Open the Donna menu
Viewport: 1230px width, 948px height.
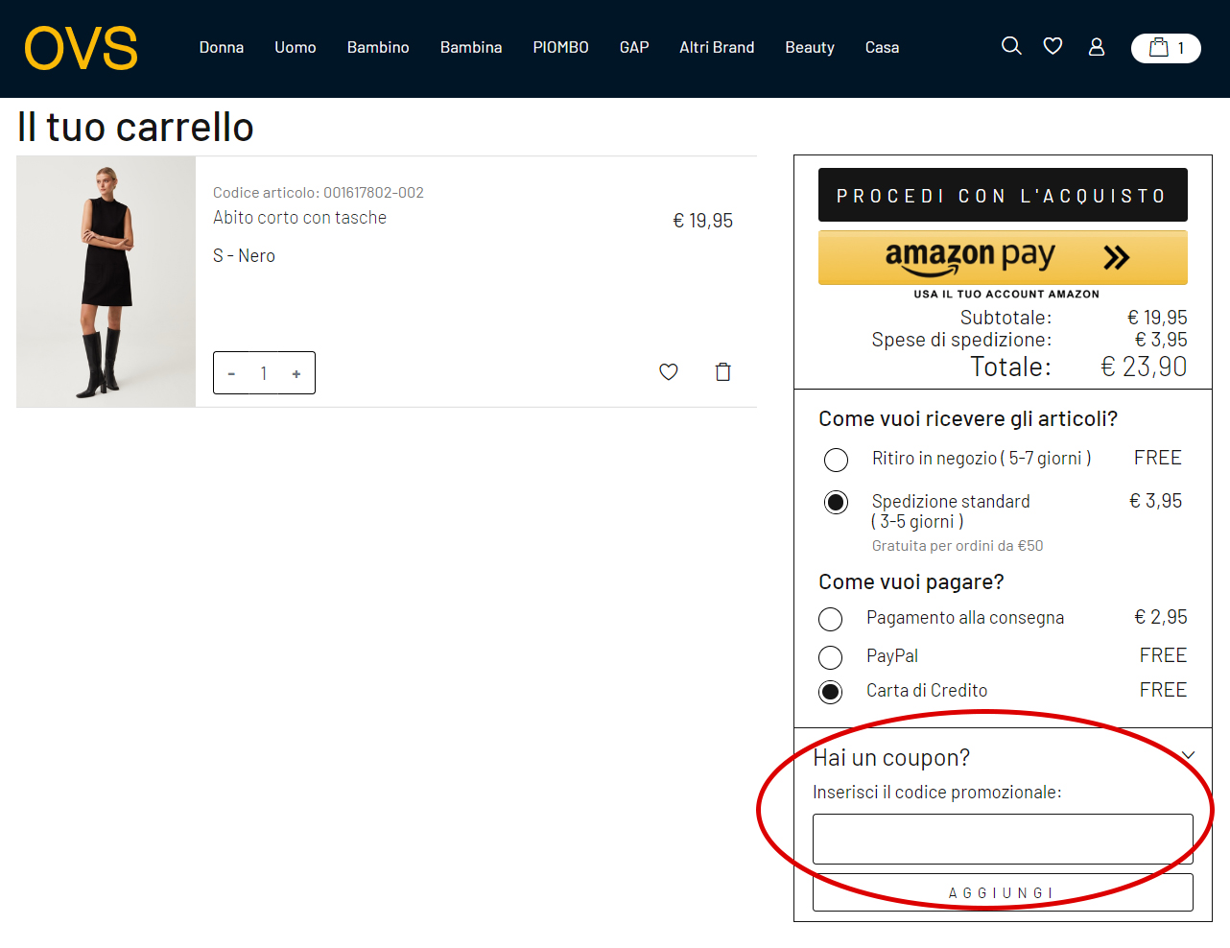pos(222,47)
